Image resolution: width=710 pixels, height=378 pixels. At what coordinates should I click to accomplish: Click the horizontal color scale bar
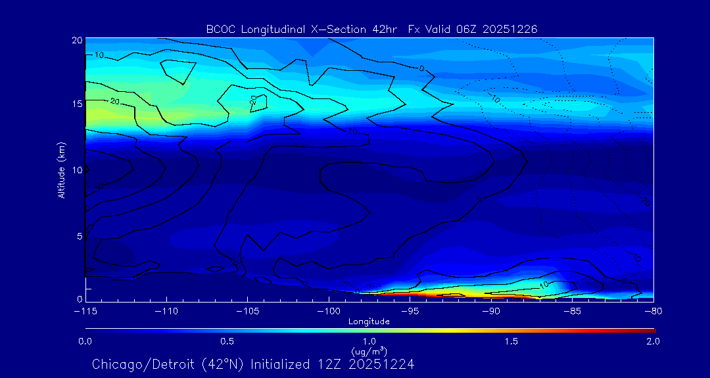[x=370, y=331]
